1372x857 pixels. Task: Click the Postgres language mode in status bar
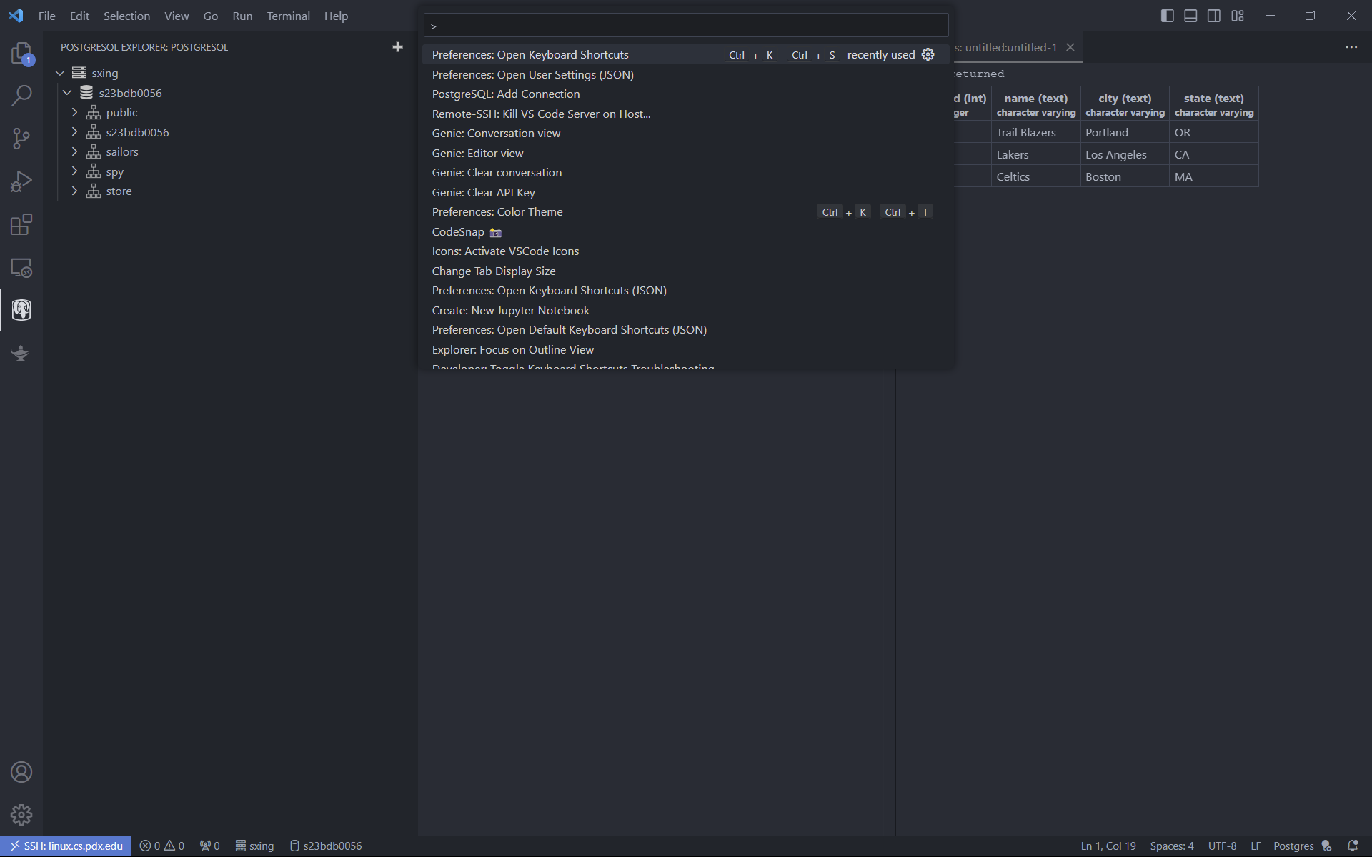click(1293, 846)
